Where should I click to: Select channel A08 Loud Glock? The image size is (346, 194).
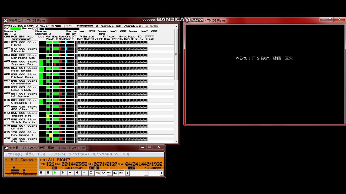[21, 89]
